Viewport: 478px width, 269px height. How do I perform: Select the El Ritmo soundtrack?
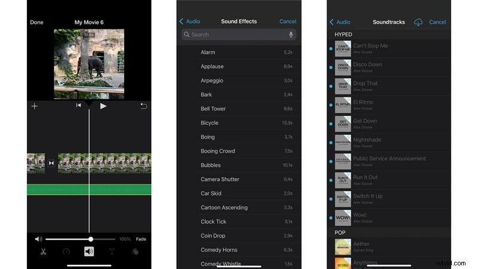[389, 105]
